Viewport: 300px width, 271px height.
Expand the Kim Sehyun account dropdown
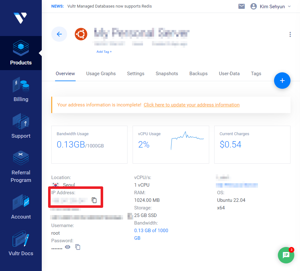coord(289,6)
